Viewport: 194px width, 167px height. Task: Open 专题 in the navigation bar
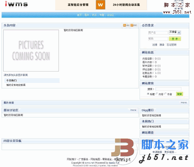tap(102, 15)
